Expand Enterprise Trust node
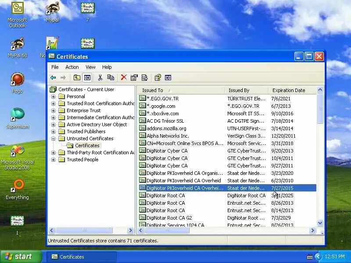351x263 pixels. click(53, 110)
